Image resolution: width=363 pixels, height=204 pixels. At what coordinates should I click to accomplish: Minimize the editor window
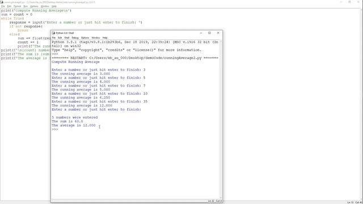[341, 2]
